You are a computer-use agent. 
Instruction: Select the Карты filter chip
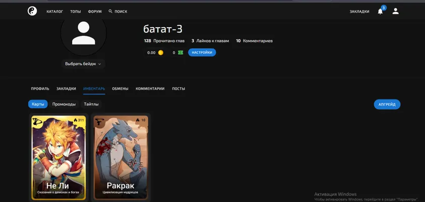[38, 104]
